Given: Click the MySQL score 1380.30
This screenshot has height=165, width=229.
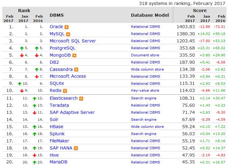Looking at the screenshot, I should 186,34.
